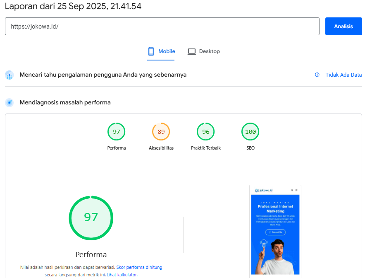The width and height of the screenshot is (365, 278).
Task: Click the URL field showing https://jokowa.id/
Action: pyautogui.click(x=161, y=26)
